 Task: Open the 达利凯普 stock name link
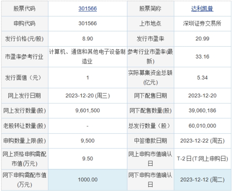pos(202,8)
